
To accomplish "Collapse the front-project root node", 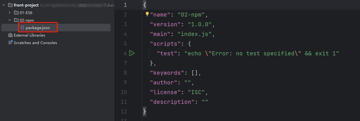I will (4, 5).
